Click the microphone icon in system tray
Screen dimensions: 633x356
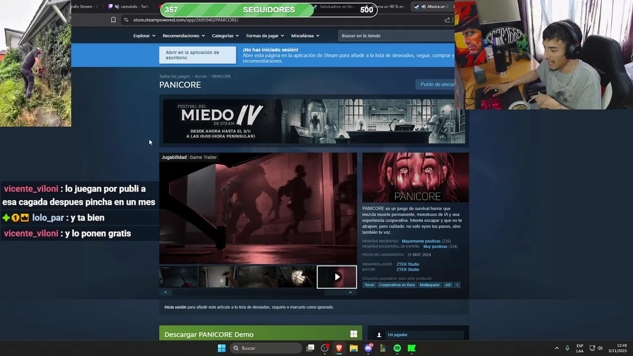click(567, 348)
